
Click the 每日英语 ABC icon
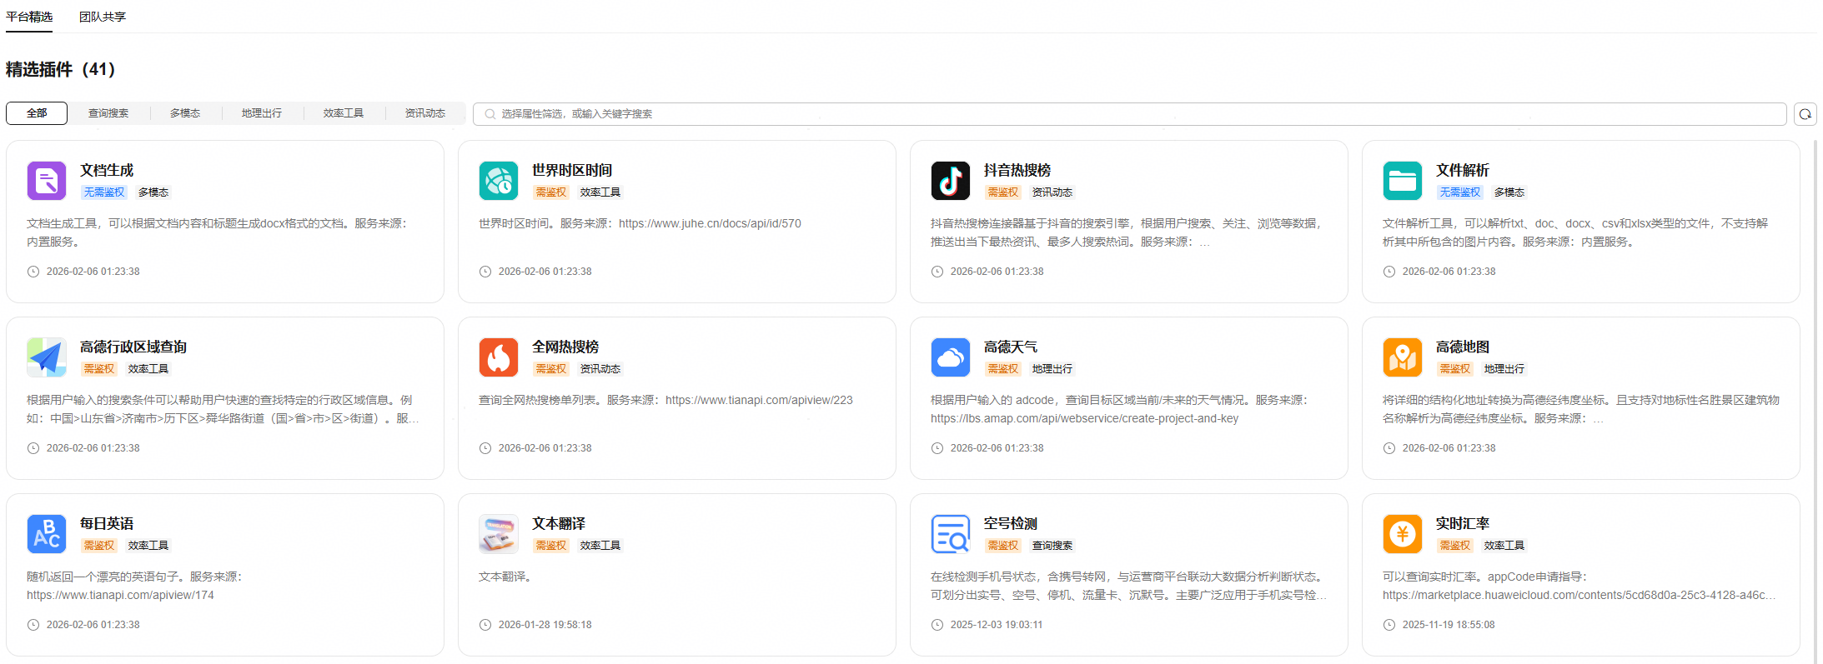click(x=47, y=534)
